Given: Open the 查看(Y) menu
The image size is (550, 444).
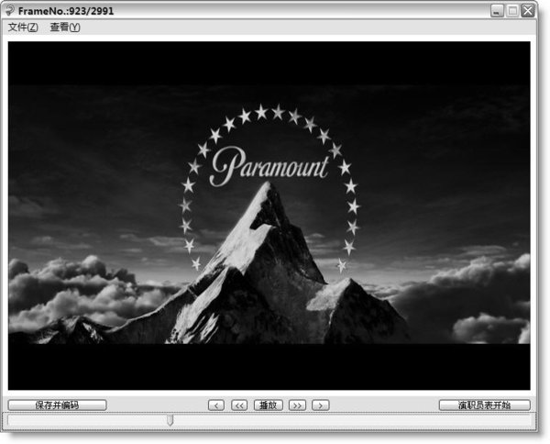Looking at the screenshot, I should pyautogui.click(x=65, y=27).
